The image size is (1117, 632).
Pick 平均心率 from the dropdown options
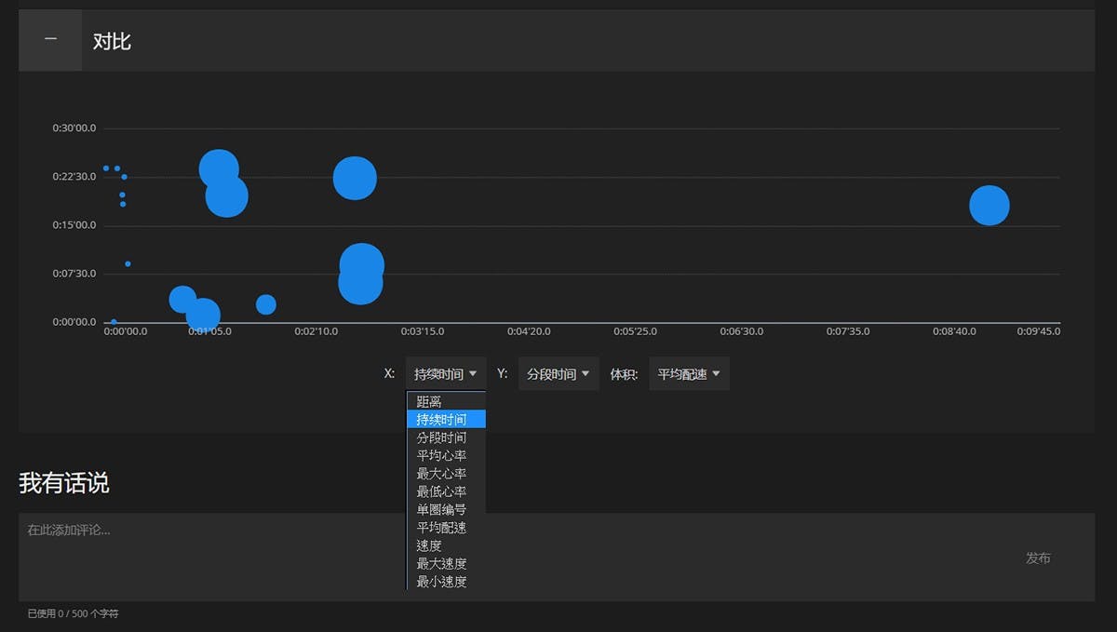click(442, 455)
